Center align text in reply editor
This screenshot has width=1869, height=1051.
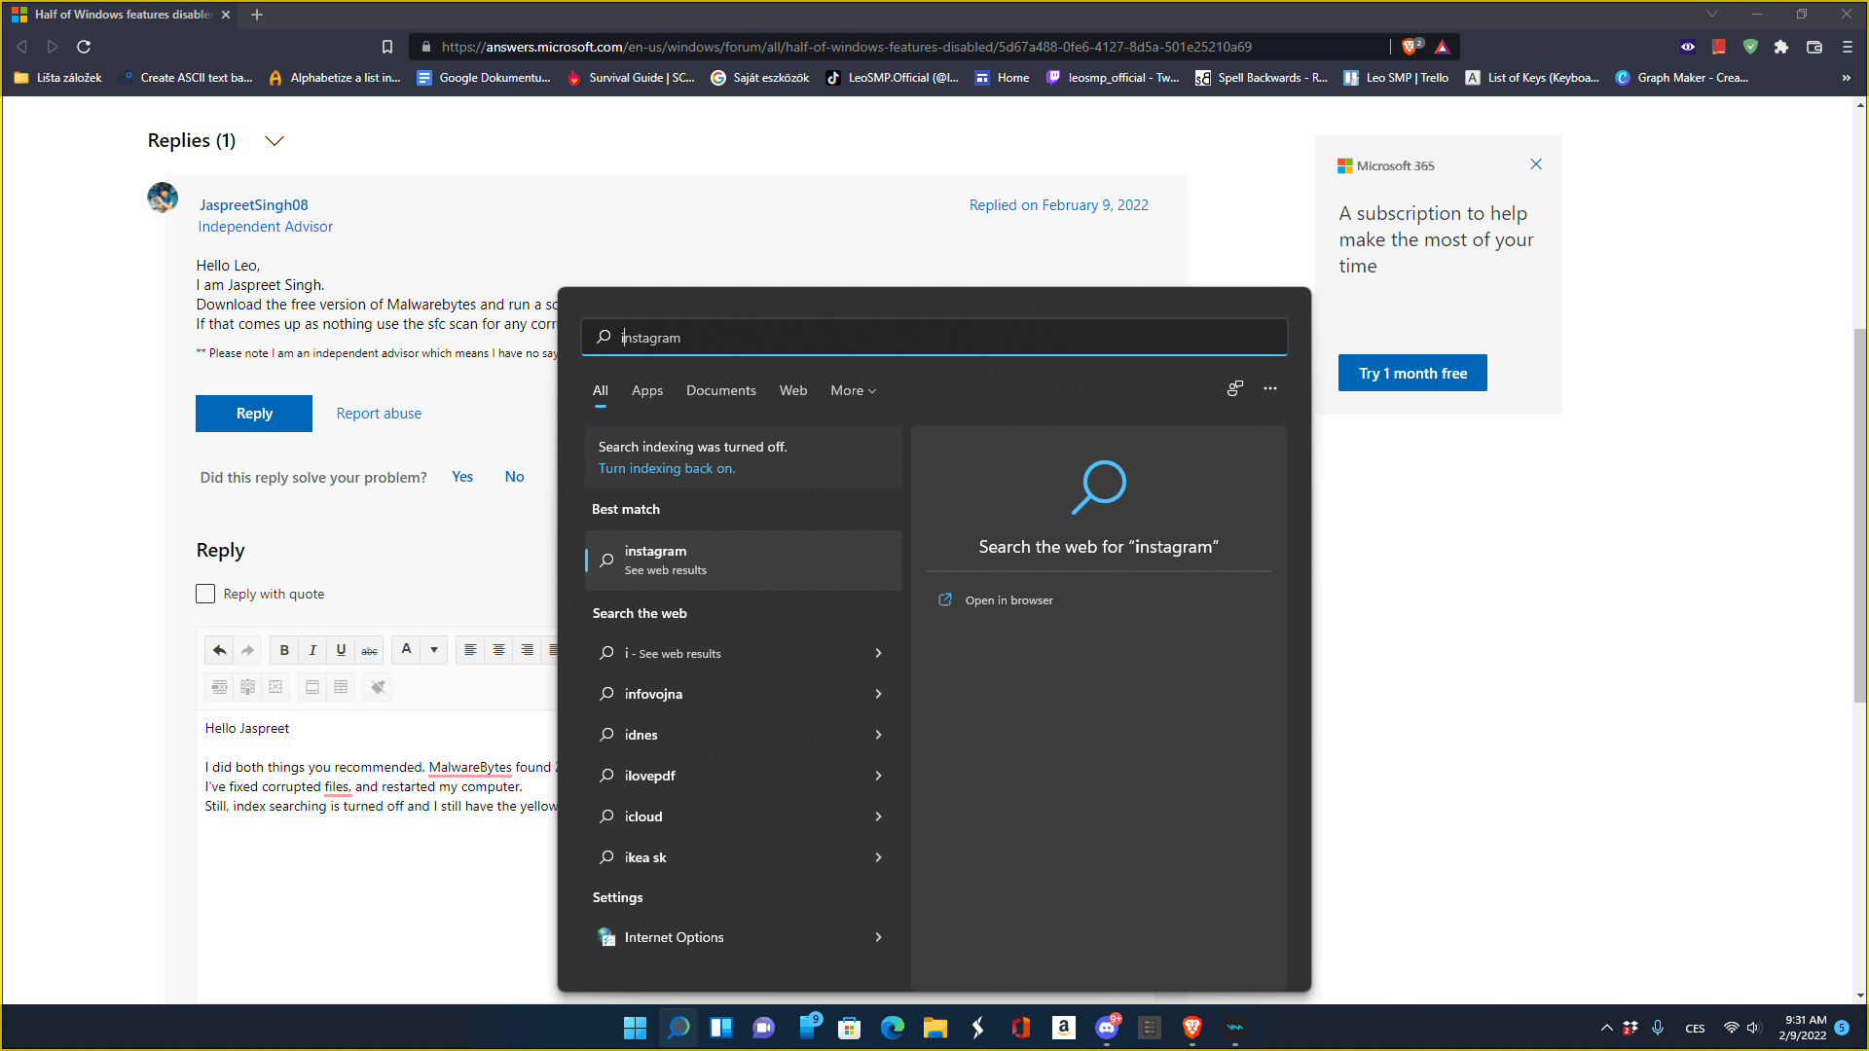(498, 650)
